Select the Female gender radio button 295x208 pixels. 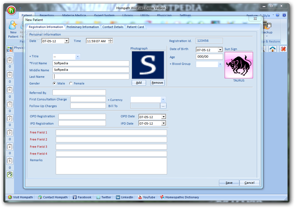(71, 83)
